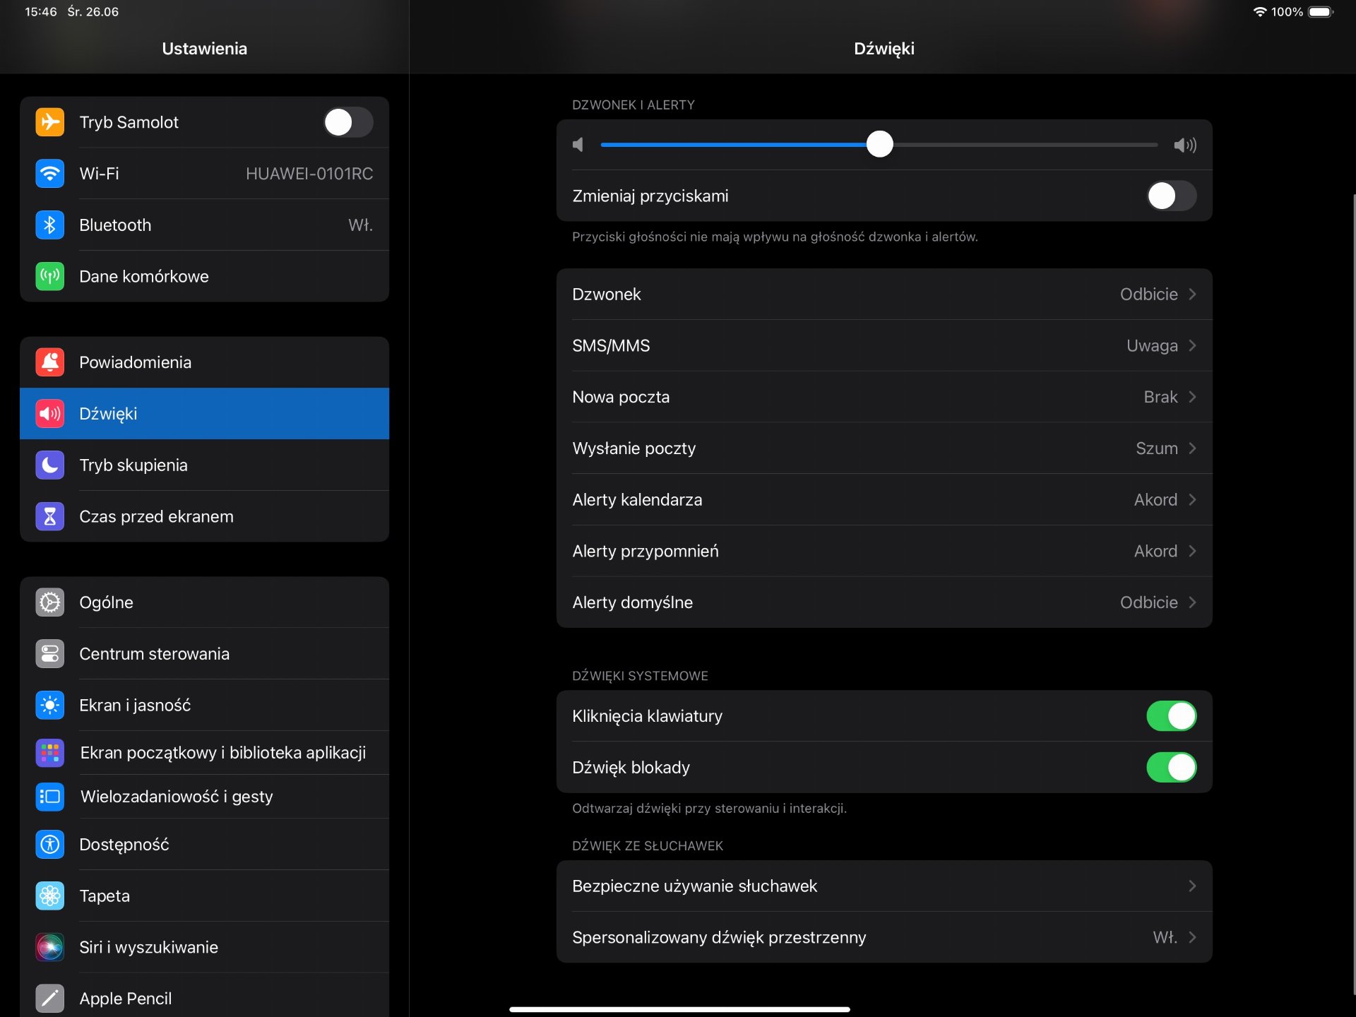
Task: Tap the battery indicator in status bar
Action: [x=1321, y=12]
